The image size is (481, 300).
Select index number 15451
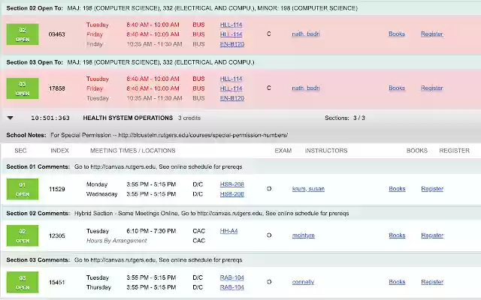tap(57, 282)
